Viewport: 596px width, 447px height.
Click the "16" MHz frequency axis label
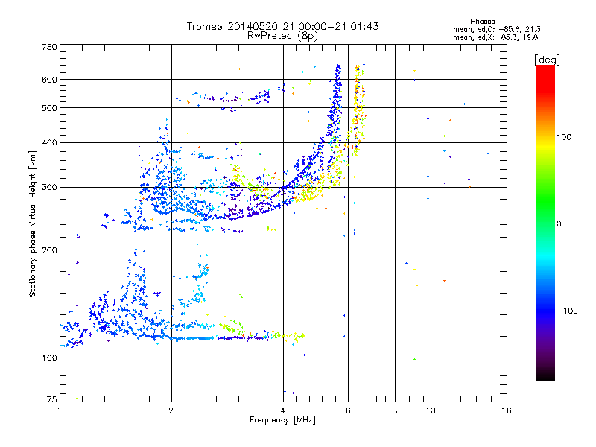507,410
